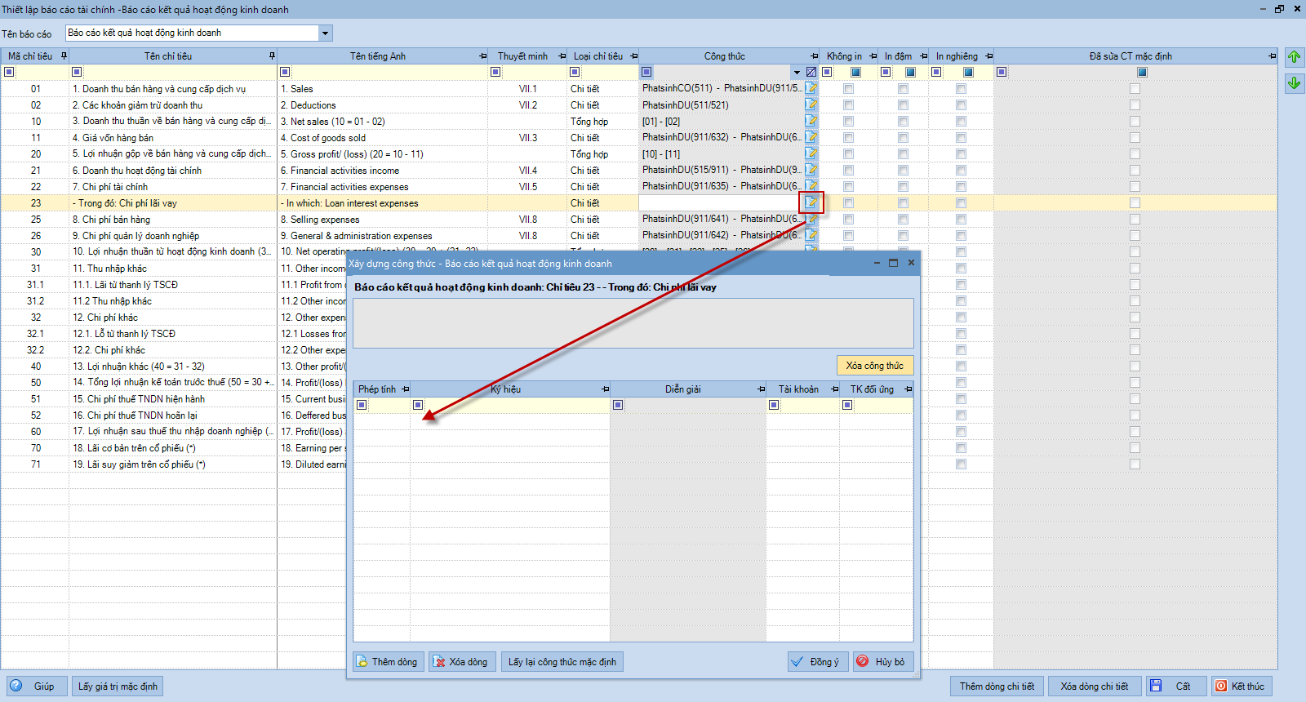Click Thêm dòng in the formula dialog
This screenshot has height=702, width=1306.
[388, 661]
